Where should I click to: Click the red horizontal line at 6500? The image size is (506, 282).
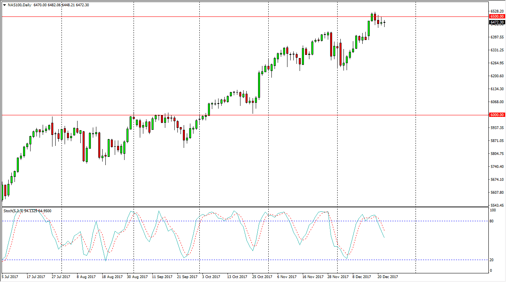click(235, 16)
